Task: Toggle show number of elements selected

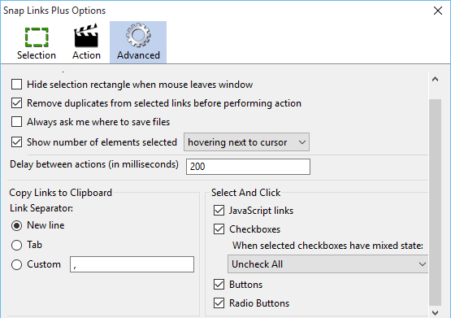Action: [17, 142]
